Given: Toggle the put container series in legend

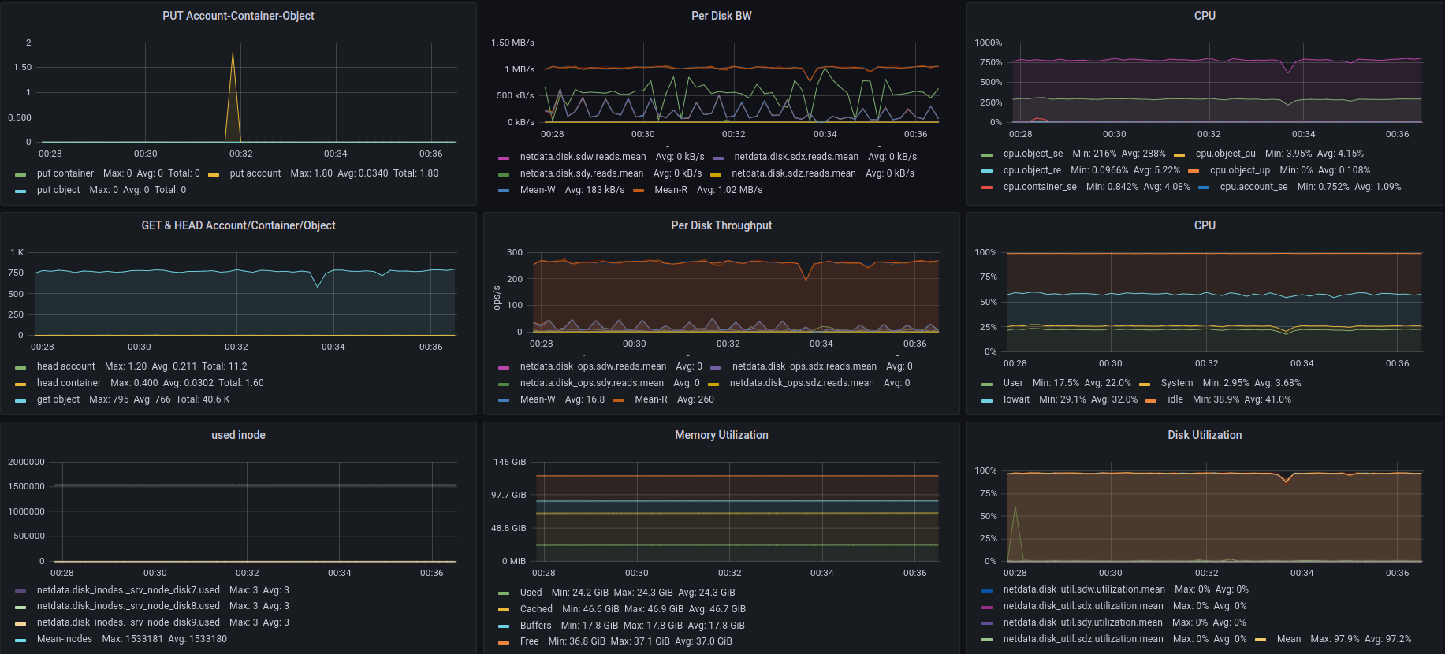Looking at the screenshot, I should point(65,173).
